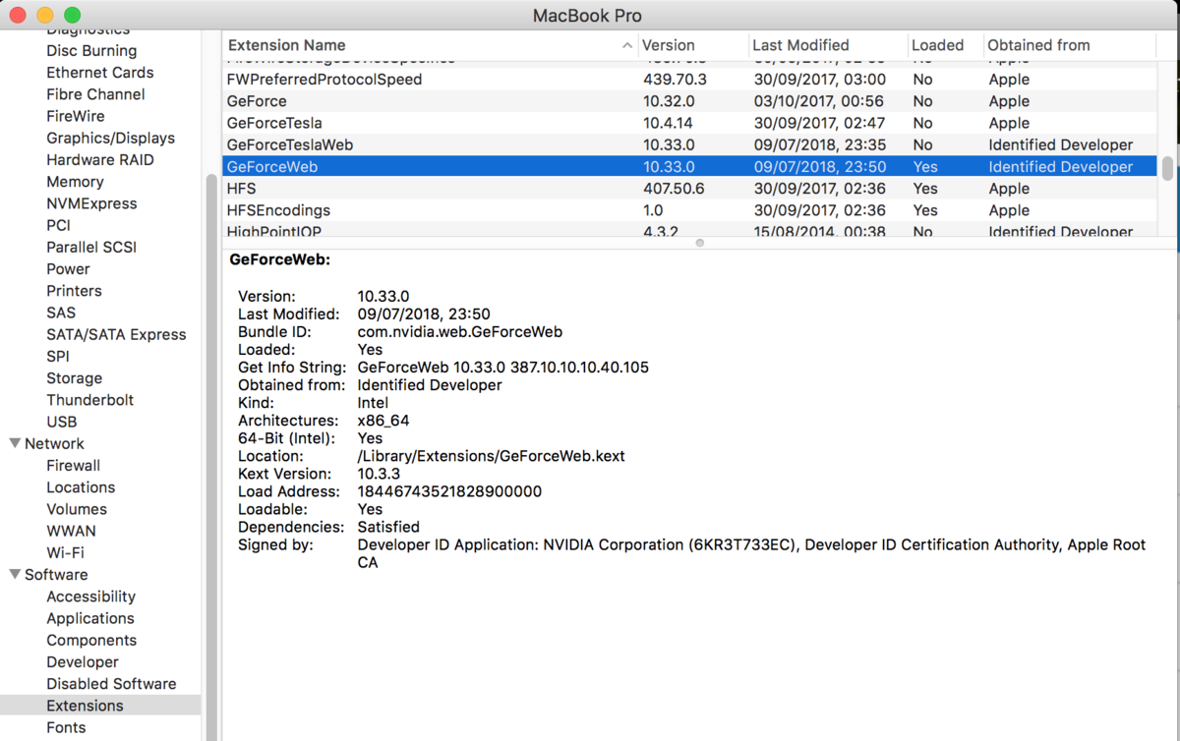Select Fibre Channel in the sidebar
The width and height of the screenshot is (1180, 741).
[x=95, y=94]
